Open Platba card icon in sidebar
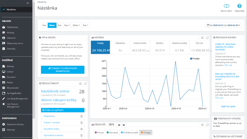 [x=4, y=82]
